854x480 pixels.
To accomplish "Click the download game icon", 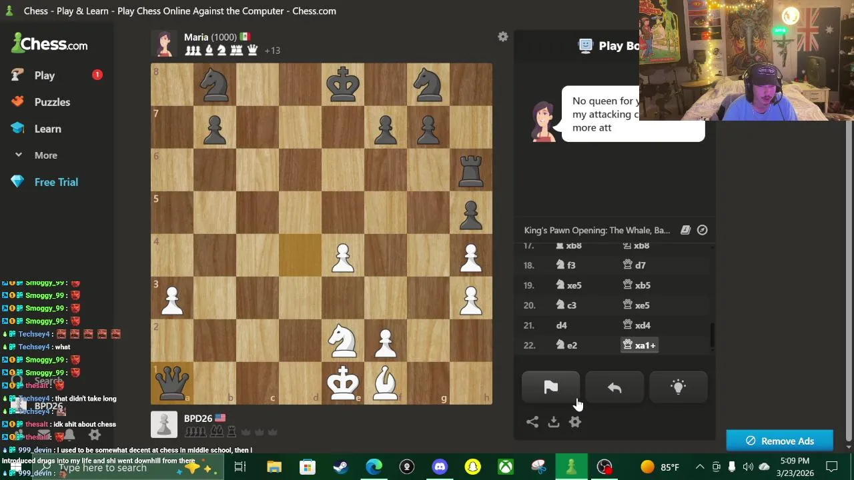I will pyautogui.click(x=554, y=422).
